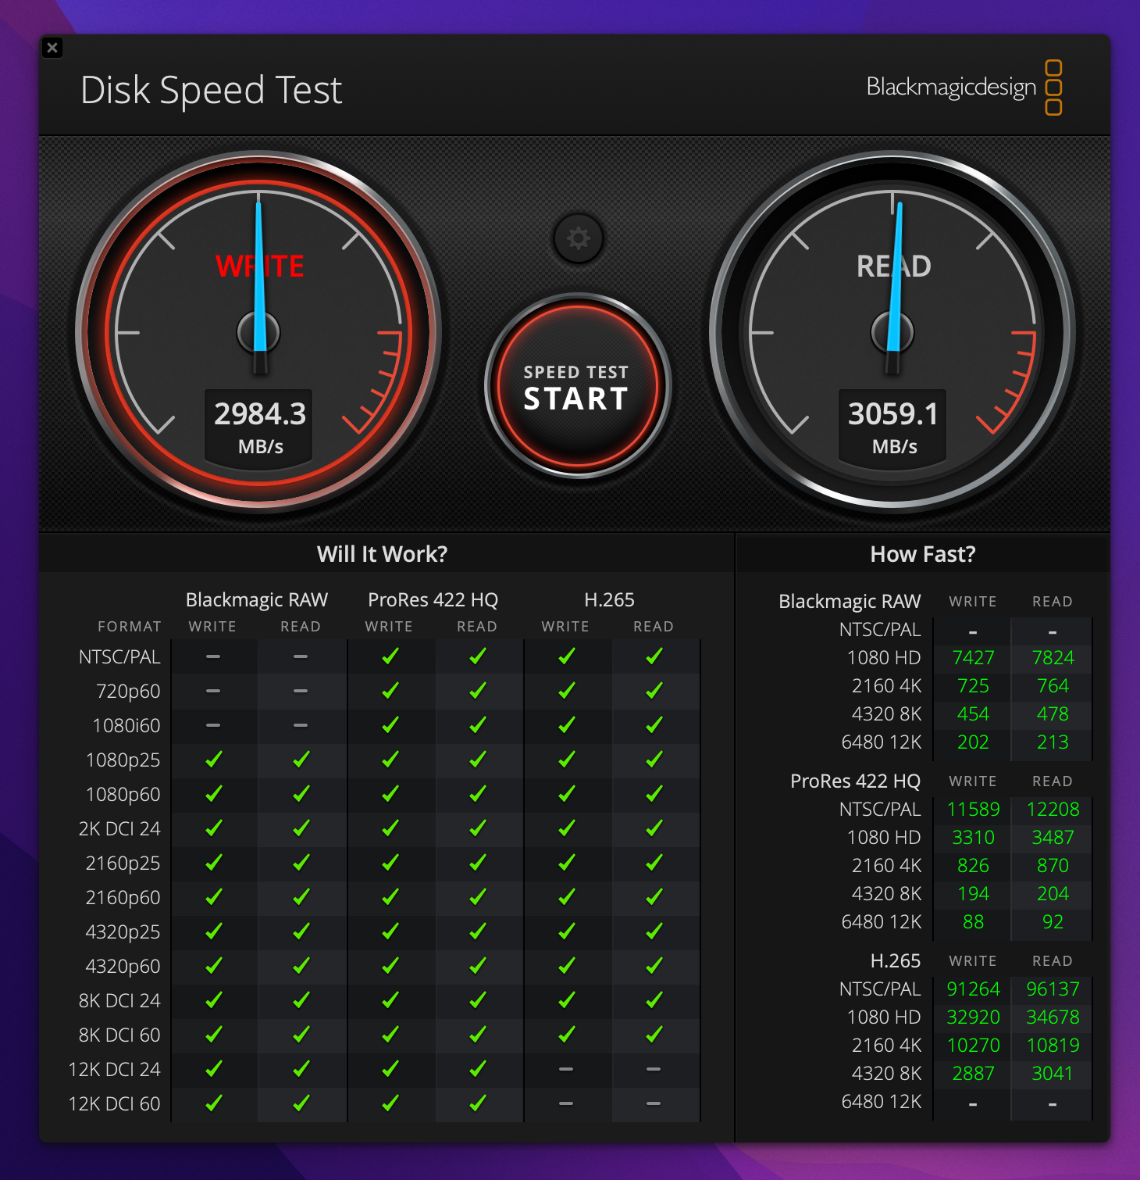This screenshot has height=1180, width=1140.
Task: Select the How Fast? heading
Action: click(923, 554)
